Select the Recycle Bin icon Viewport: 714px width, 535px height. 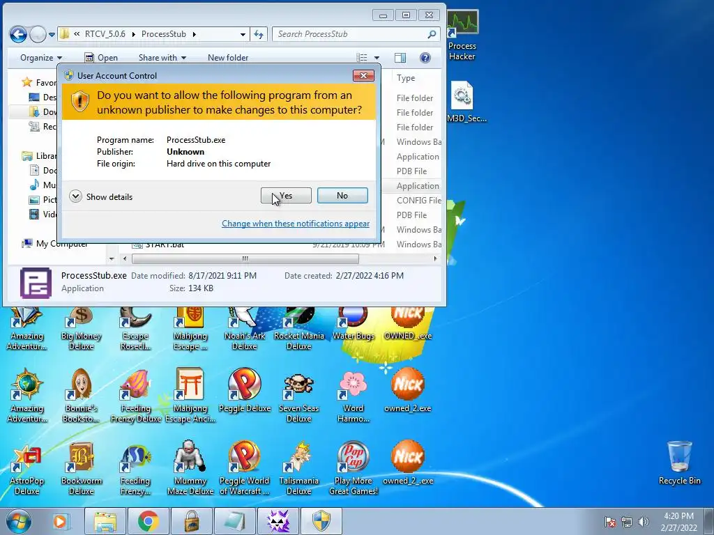679,463
